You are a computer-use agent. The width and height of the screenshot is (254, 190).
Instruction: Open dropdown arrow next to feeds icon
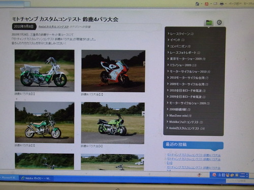211,4
